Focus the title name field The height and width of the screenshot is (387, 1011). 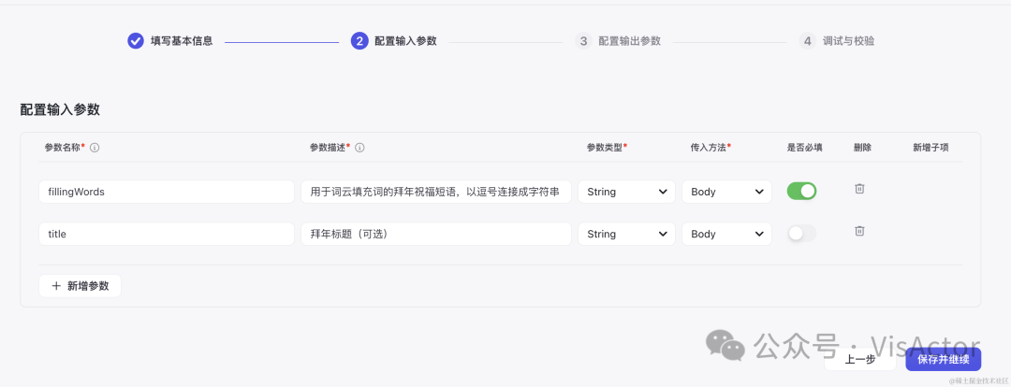(167, 234)
